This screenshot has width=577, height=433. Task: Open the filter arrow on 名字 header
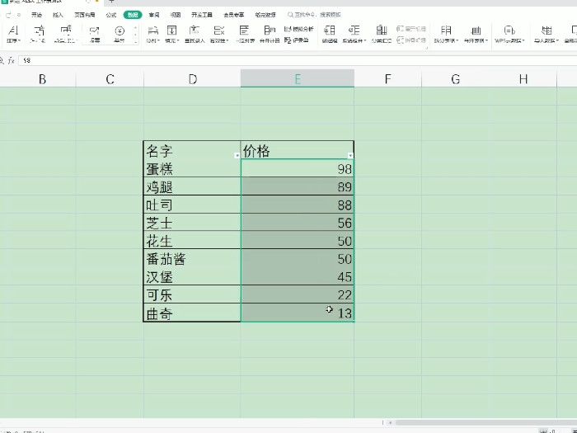pos(237,156)
